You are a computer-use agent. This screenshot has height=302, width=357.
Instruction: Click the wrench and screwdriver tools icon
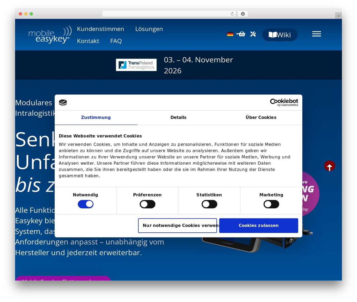click(253, 34)
